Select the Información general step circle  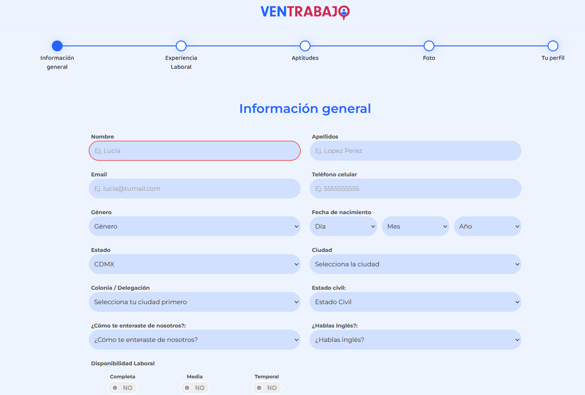pos(57,46)
